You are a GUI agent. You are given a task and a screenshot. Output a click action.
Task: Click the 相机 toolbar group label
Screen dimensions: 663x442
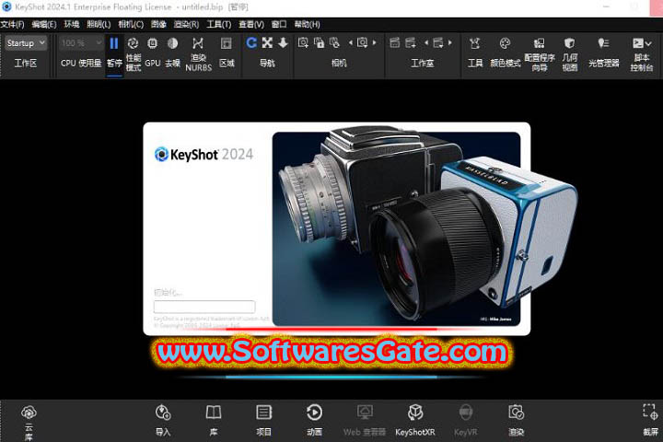339,64
